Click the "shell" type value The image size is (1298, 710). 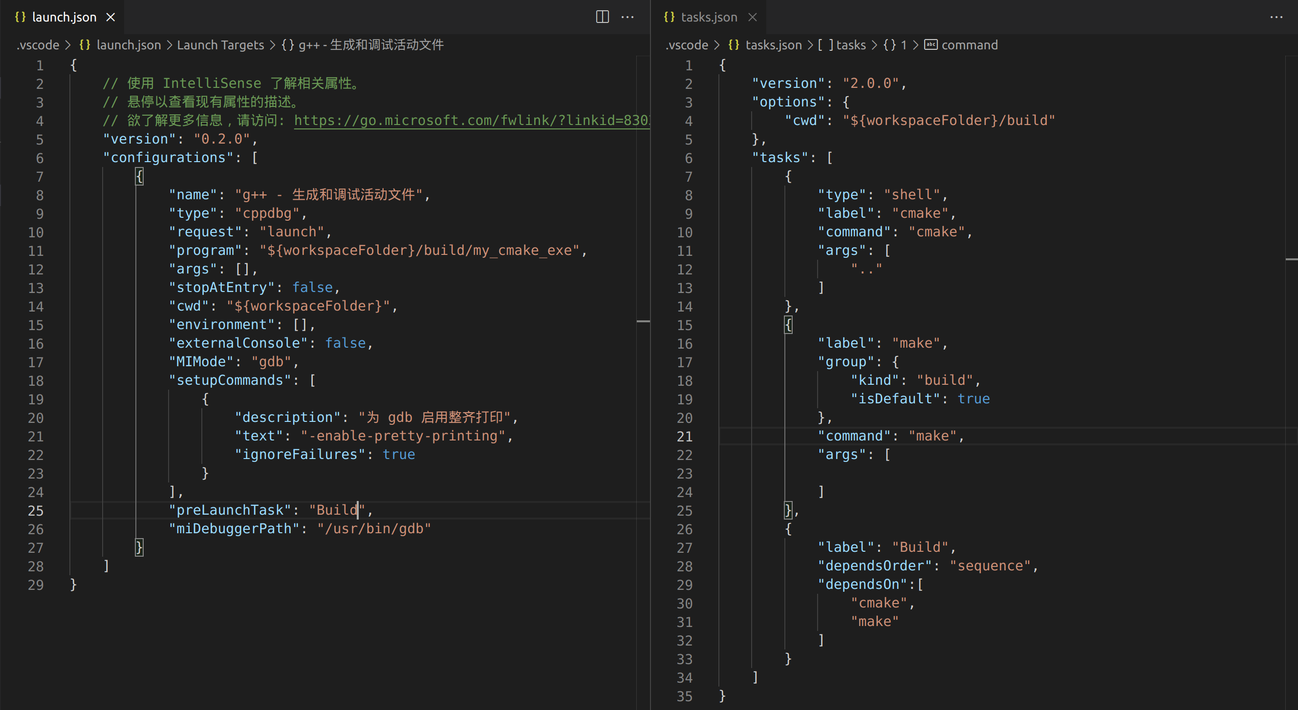[912, 195]
